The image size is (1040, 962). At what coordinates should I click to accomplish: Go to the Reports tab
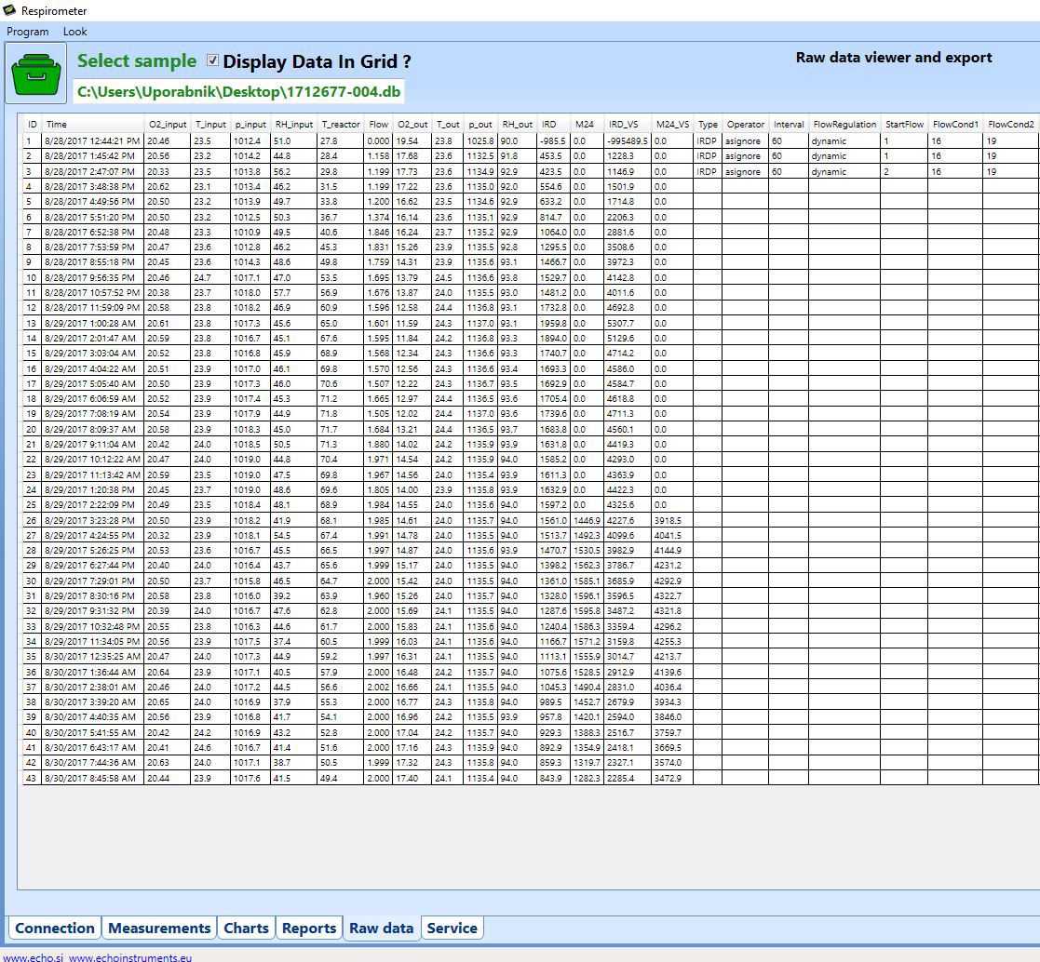308,928
